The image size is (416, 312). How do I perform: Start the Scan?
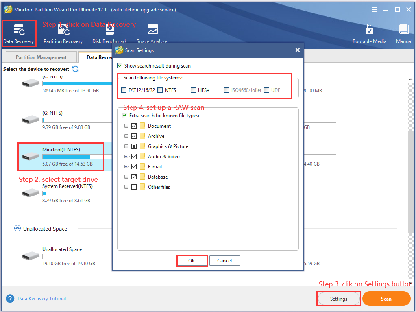click(386, 299)
